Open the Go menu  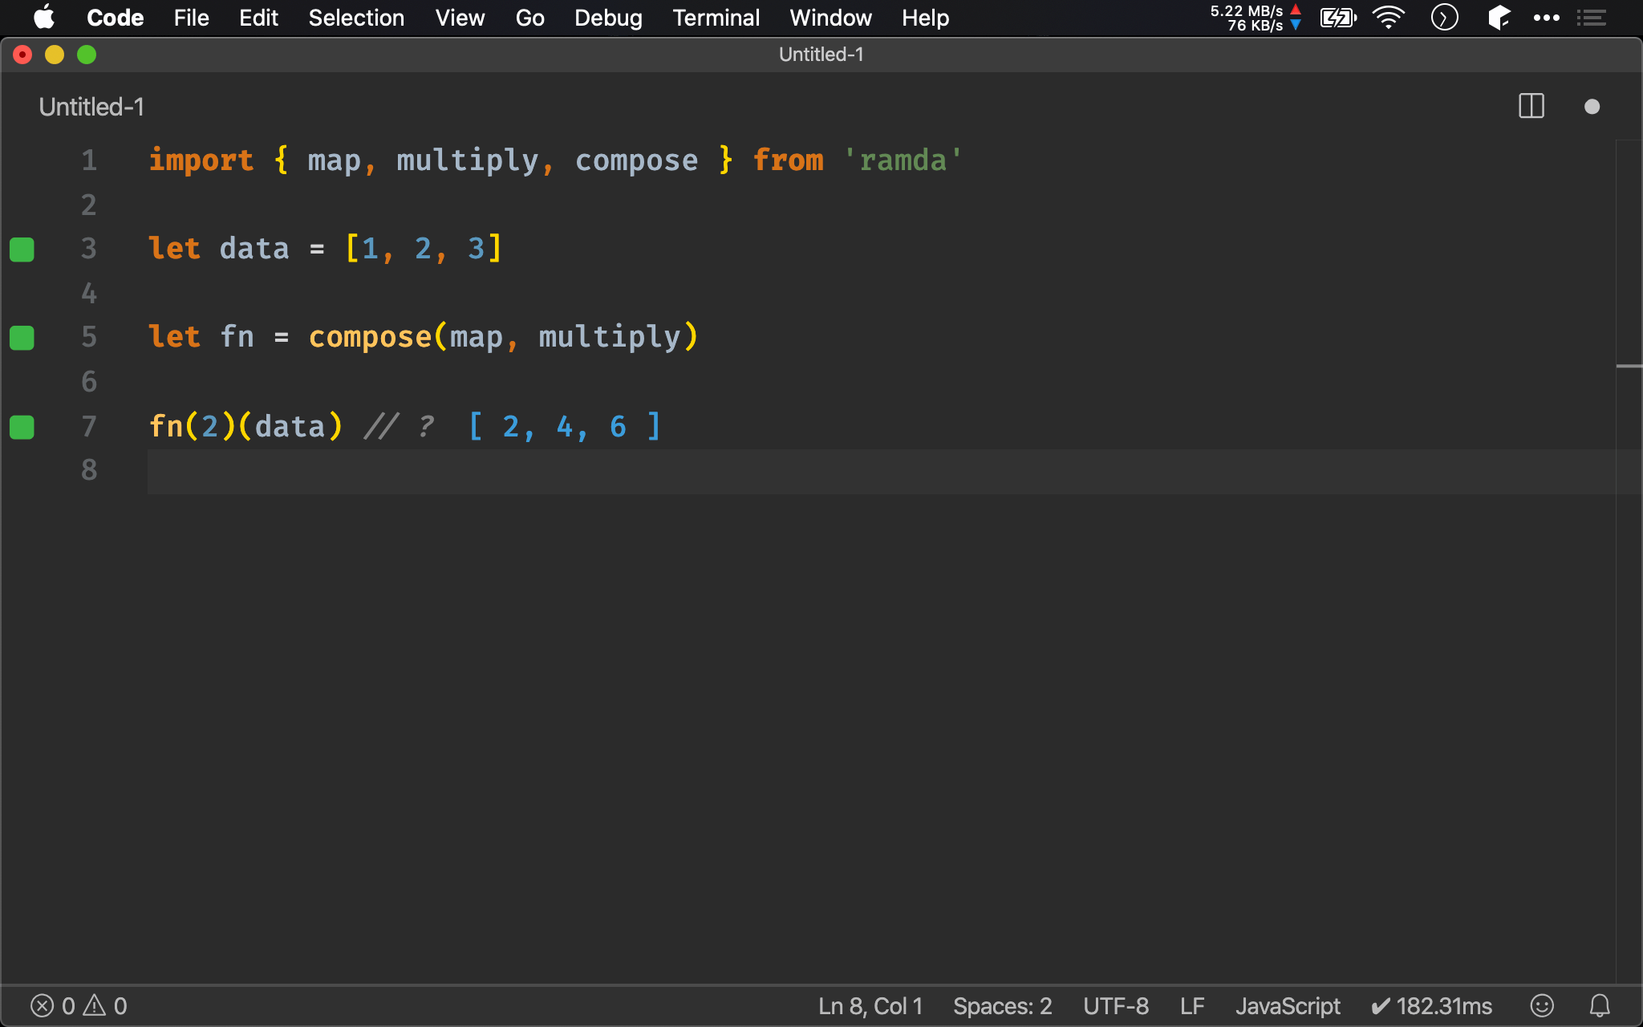coord(529,18)
